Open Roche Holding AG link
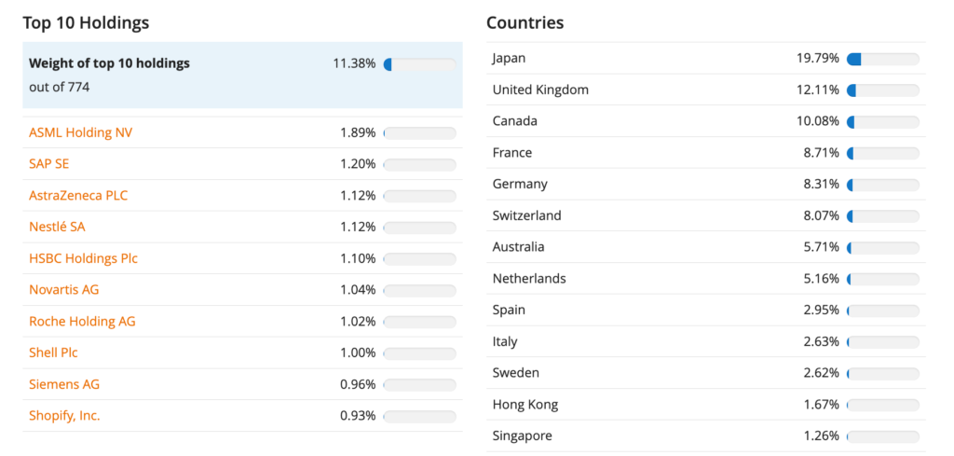Viewport: 954px width, 456px height. click(82, 322)
